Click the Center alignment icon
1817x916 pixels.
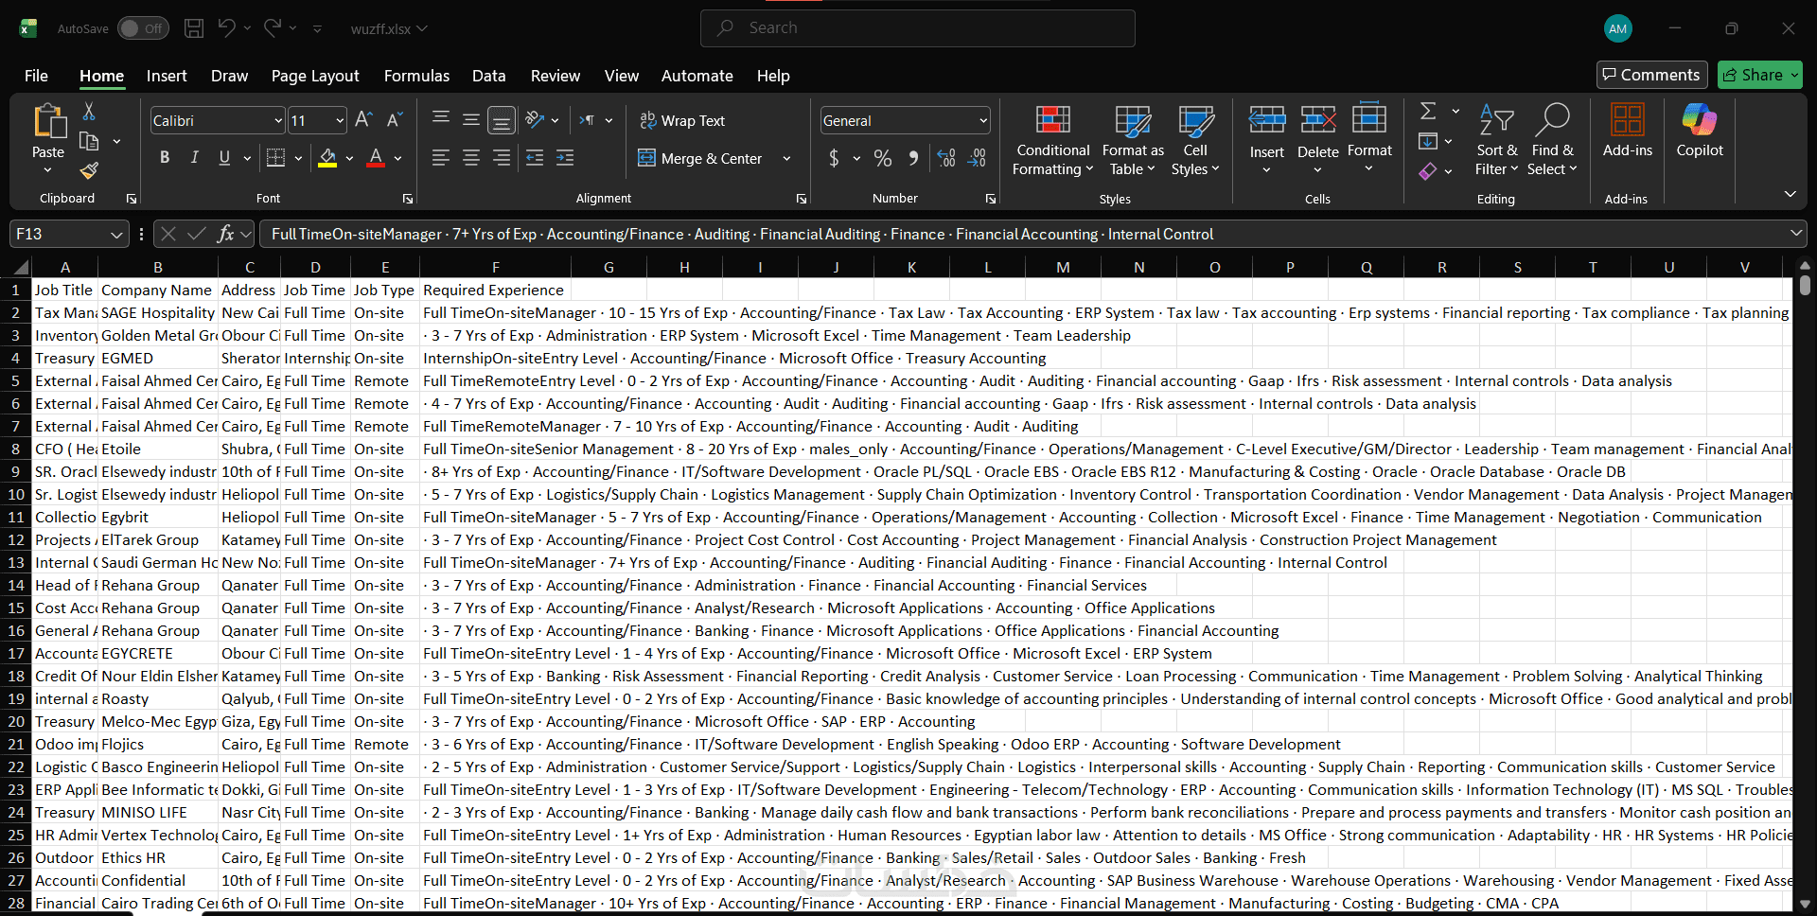tap(471, 158)
